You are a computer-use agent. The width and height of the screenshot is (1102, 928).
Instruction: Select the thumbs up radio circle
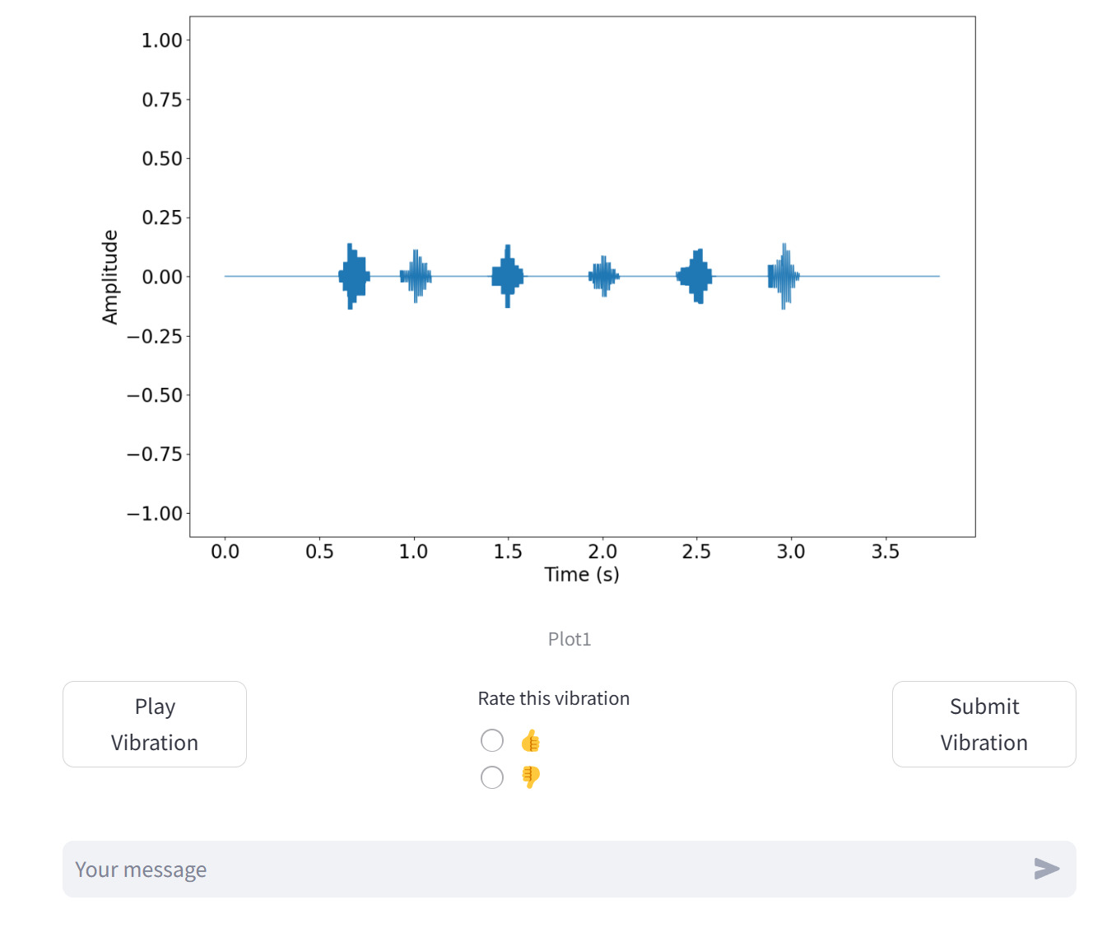(492, 741)
